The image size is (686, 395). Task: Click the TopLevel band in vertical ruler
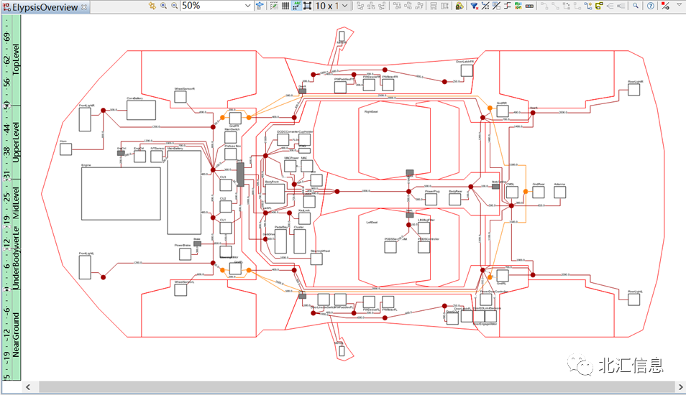[x=16, y=60]
